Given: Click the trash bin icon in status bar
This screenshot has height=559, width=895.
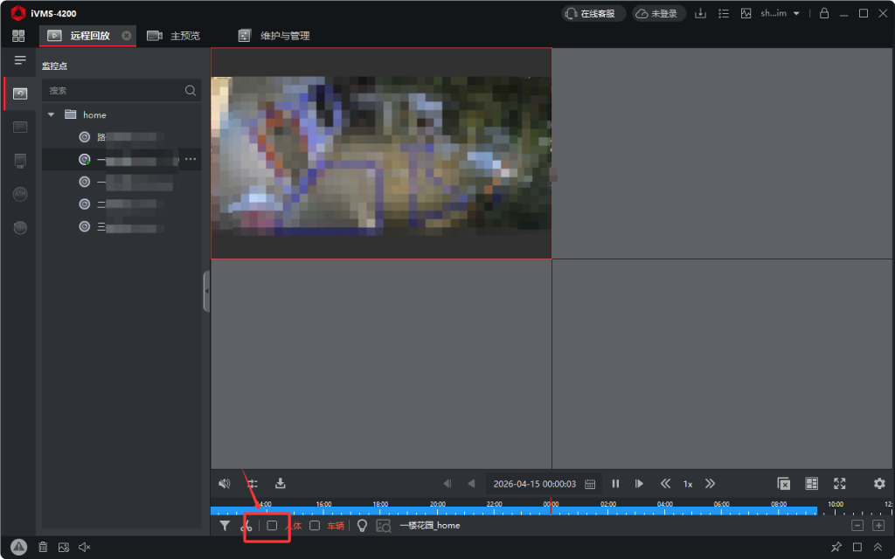Looking at the screenshot, I should coord(43,547).
